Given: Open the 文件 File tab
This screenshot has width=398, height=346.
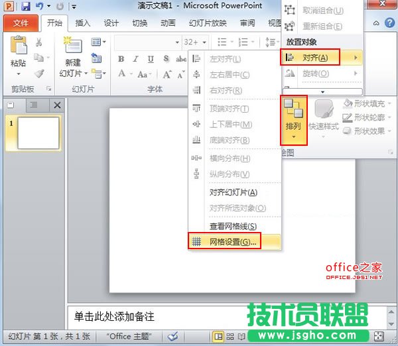Looking at the screenshot, I should click(x=21, y=23).
